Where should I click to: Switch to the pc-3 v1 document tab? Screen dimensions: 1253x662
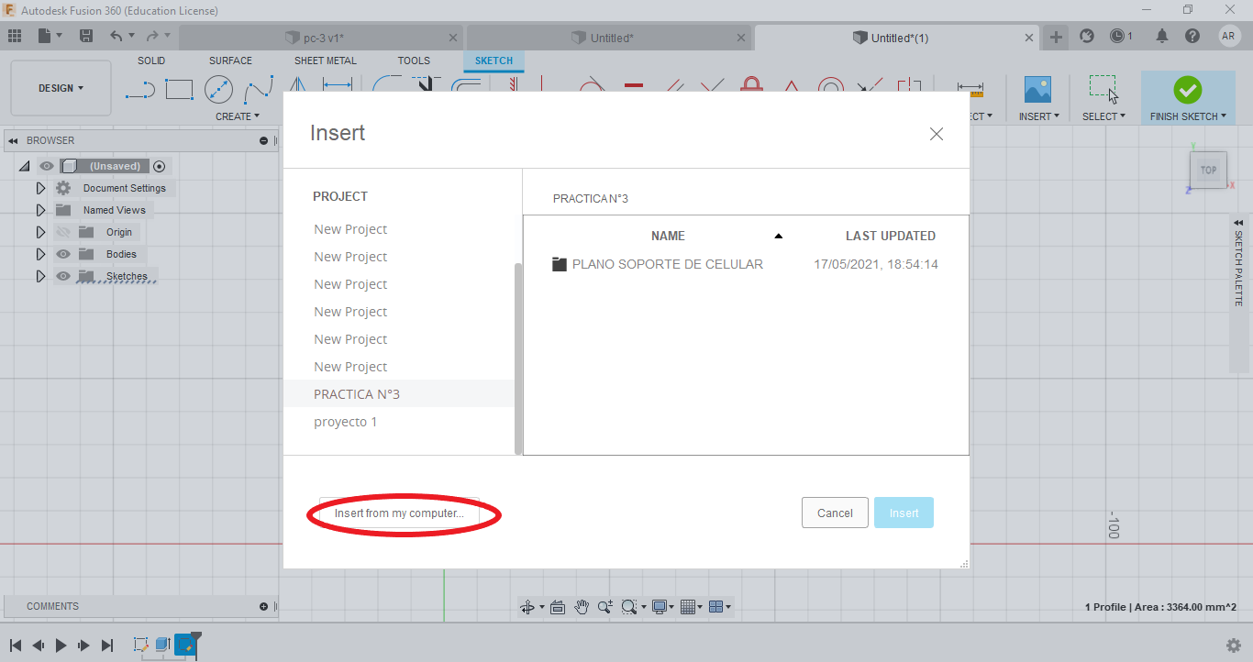tap(321, 38)
